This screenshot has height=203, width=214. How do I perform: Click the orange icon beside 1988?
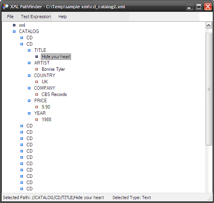[37, 120]
